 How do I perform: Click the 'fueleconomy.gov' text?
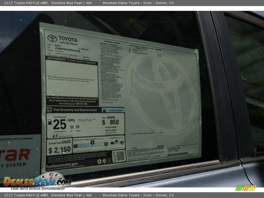pos(62,165)
